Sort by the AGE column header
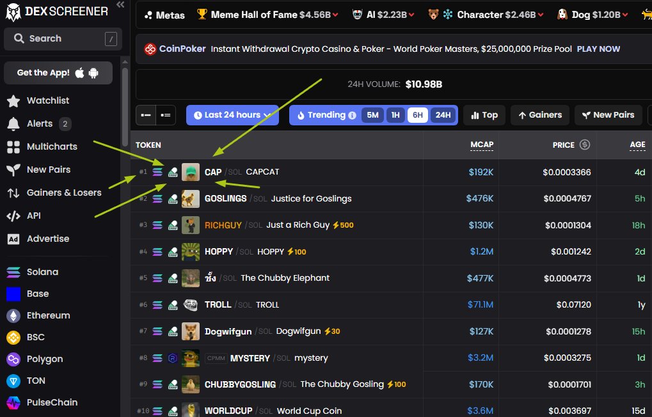 coord(637,145)
